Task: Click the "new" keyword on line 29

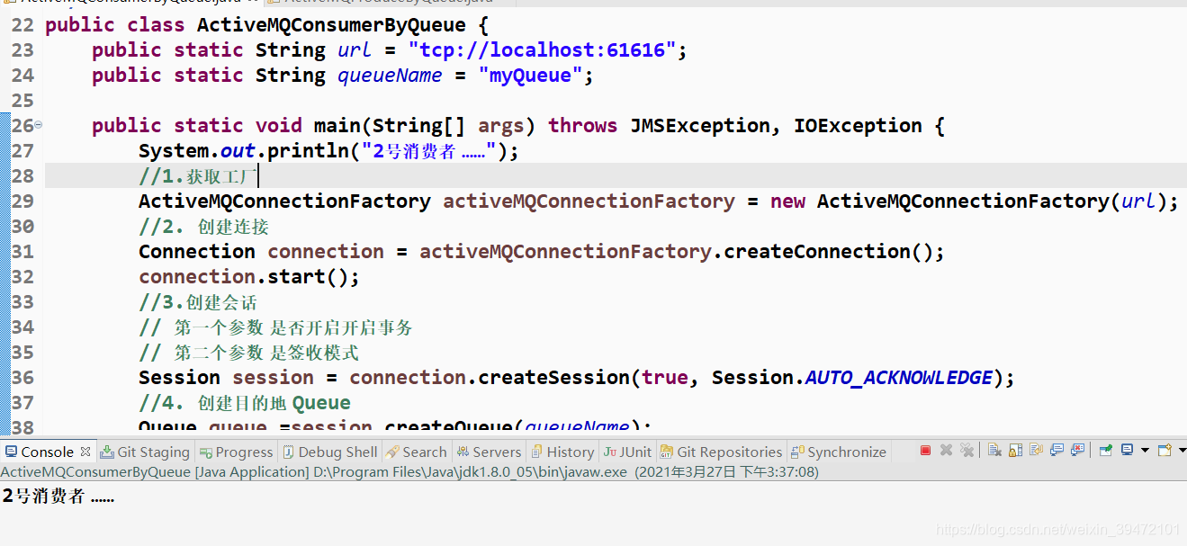Action: [787, 201]
